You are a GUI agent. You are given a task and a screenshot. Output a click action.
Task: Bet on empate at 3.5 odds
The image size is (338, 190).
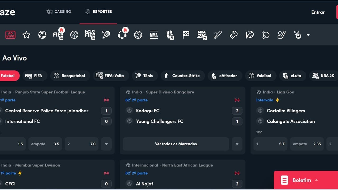point(45,144)
